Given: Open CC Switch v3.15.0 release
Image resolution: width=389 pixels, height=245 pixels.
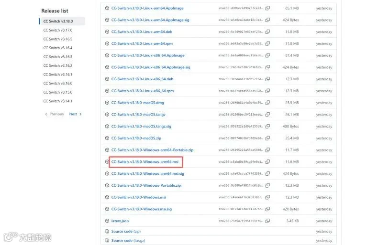Looking at the screenshot, I should tap(58, 92).
